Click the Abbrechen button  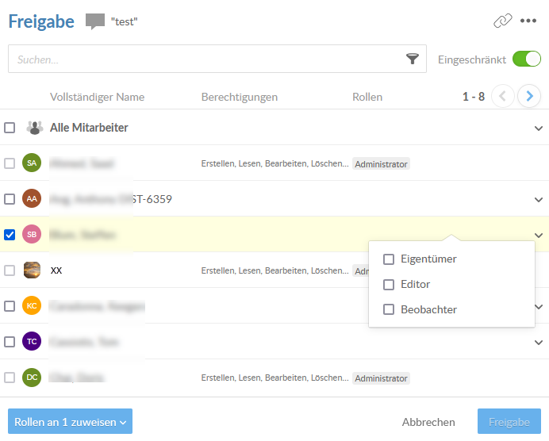[x=428, y=422]
